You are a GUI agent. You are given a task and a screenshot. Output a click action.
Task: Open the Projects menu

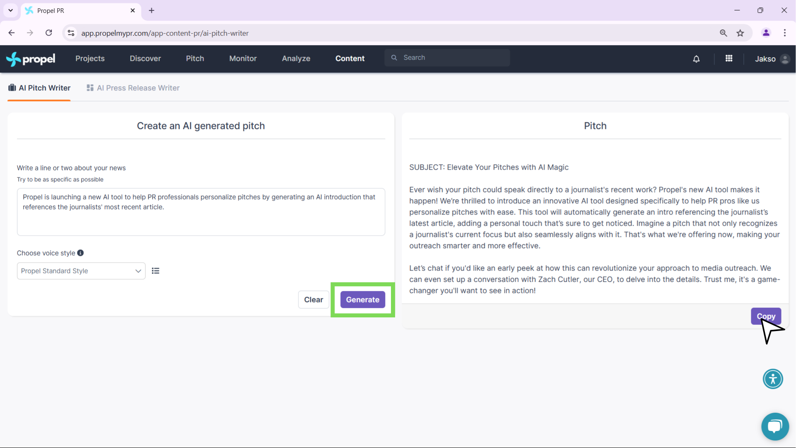pos(90,58)
